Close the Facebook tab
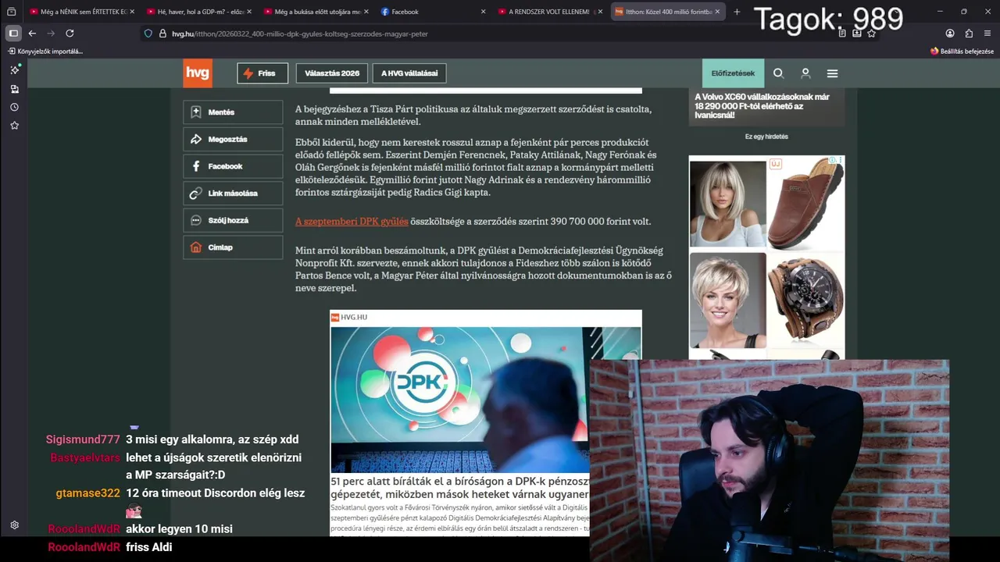 pos(483,12)
